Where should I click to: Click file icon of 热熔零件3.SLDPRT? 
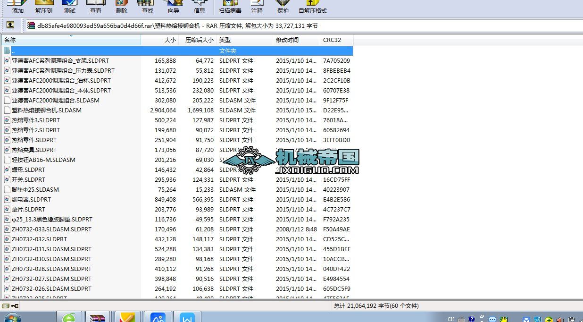pyautogui.click(x=7, y=120)
